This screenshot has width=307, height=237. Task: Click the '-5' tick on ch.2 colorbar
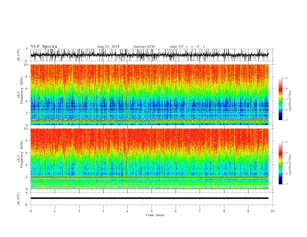tap(286, 163)
